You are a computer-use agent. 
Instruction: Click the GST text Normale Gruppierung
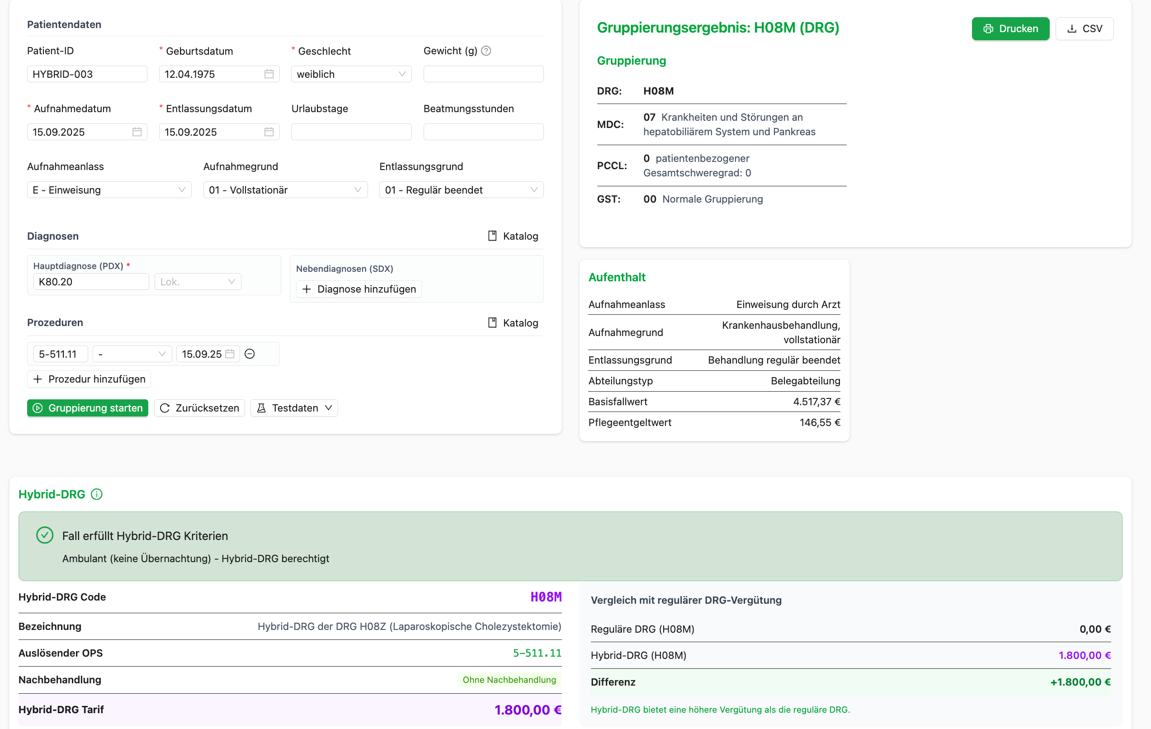712,199
